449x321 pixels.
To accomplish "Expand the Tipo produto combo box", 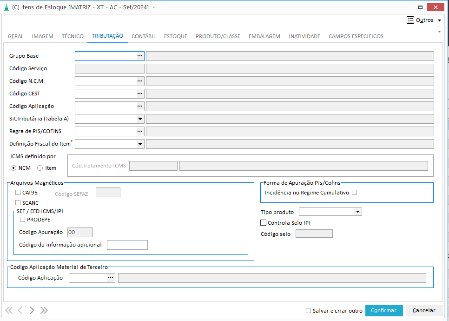I will [x=357, y=212].
